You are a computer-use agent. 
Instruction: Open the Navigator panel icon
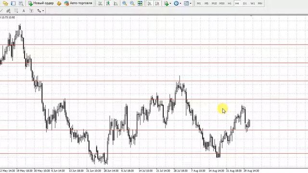(x=5, y=3)
